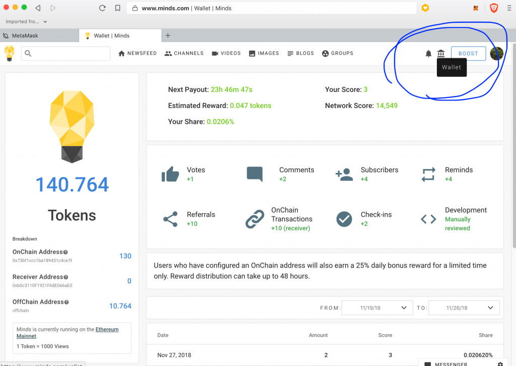Open the user avatar menu

point(496,53)
